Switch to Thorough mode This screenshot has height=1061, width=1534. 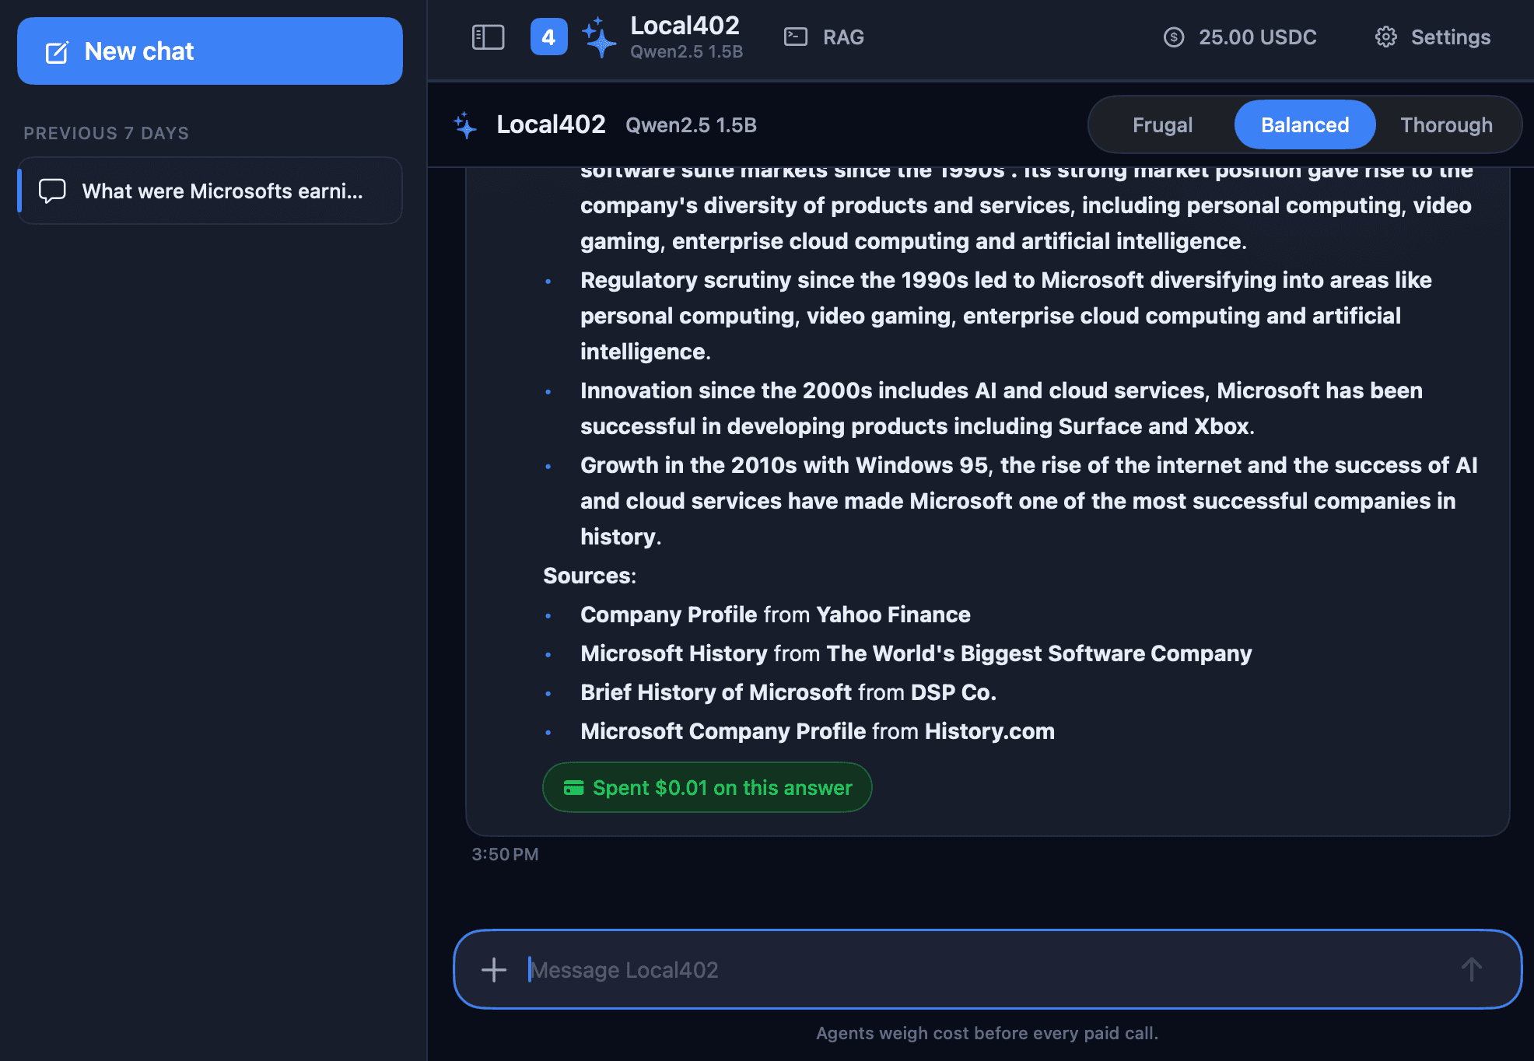[1446, 125]
